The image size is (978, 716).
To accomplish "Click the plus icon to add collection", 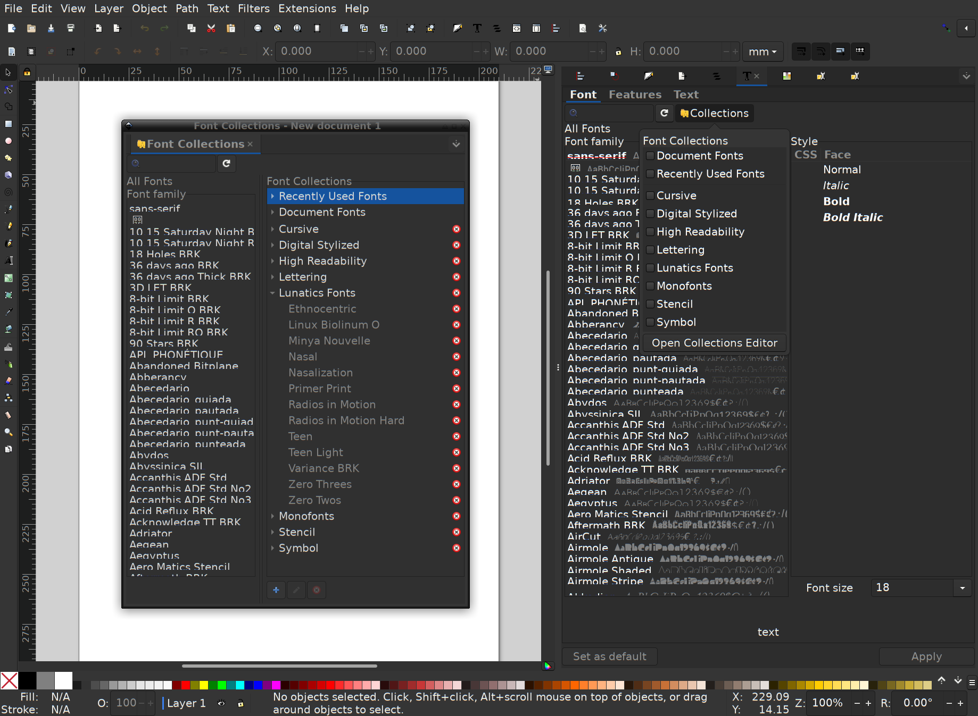I will 276,590.
